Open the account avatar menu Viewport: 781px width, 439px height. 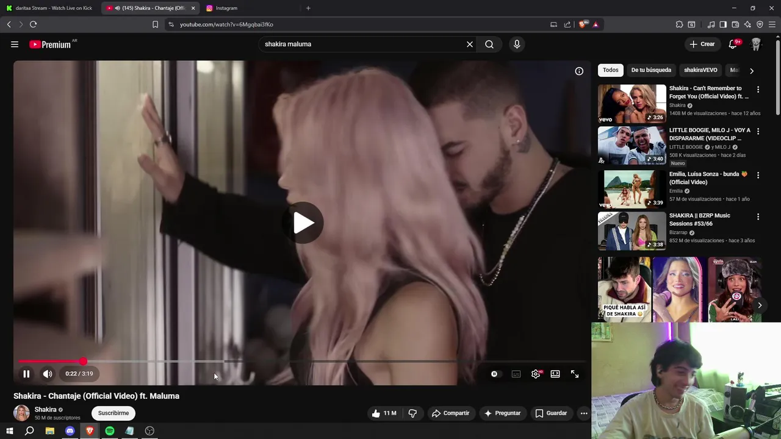(x=756, y=44)
